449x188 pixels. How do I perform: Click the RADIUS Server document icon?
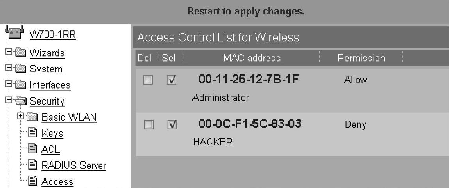[x=34, y=165]
